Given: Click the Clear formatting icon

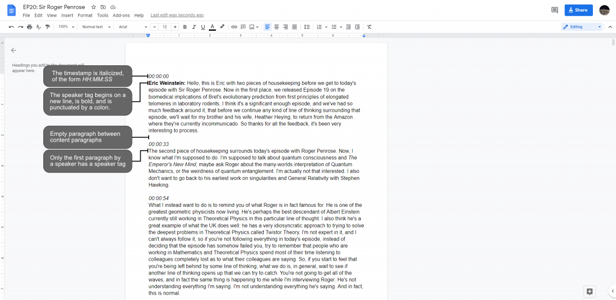Looking at the screenshot, I should [x=369, y=27].
